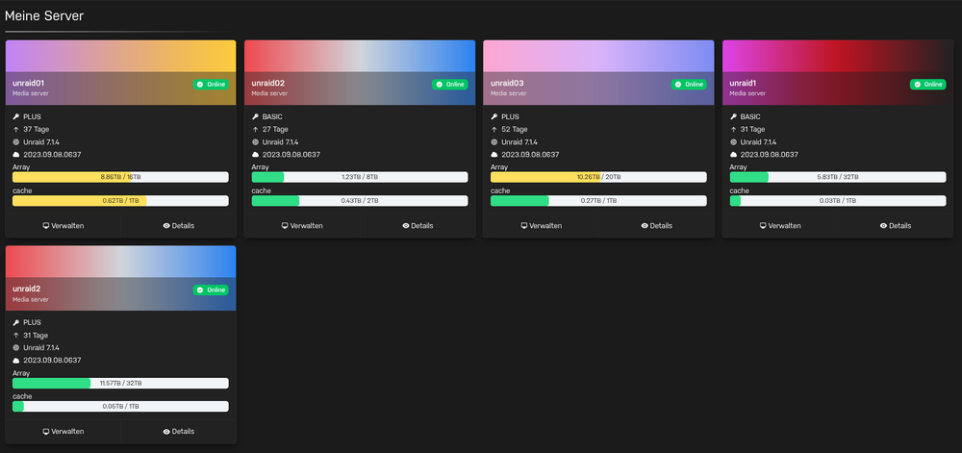Click the key license icon on unraid01
962x453 pixels.
[16, 116]
